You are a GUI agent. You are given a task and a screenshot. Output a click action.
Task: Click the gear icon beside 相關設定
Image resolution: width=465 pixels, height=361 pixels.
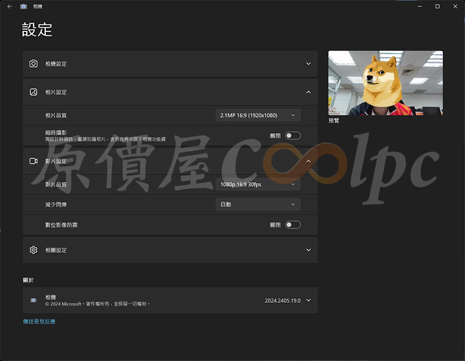coord(34,250)
